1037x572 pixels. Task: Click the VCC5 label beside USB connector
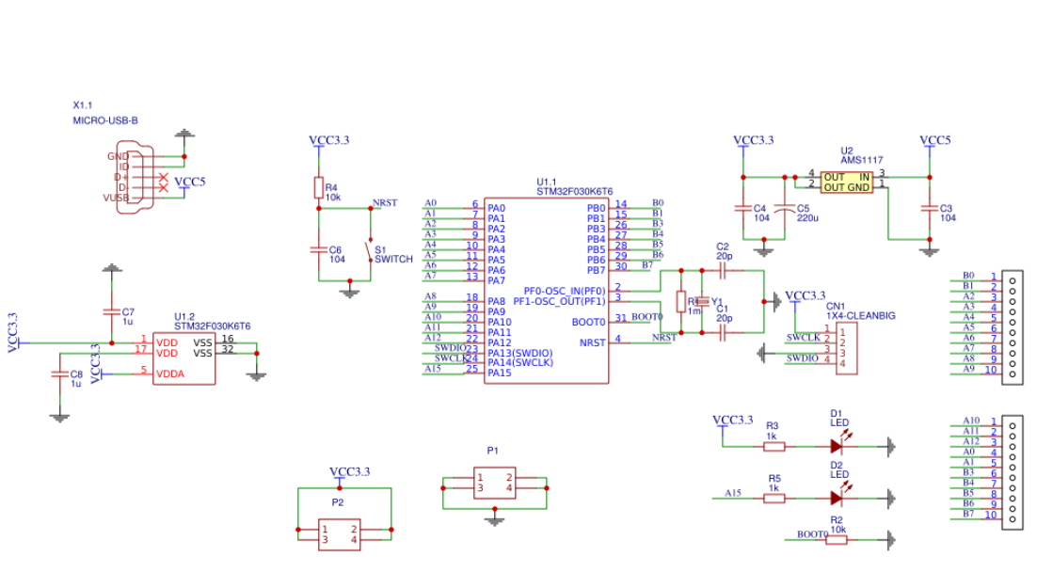click(190, 182)
